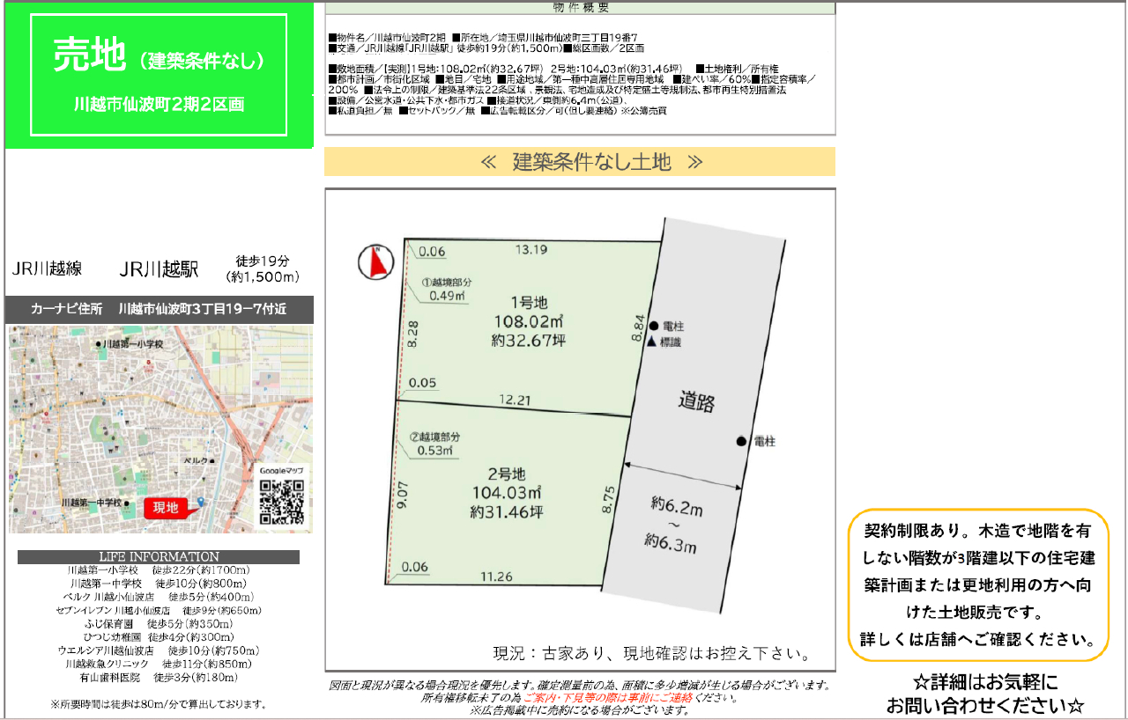Screen dimensions: 1128x720
Task: Click the yellow 建築条件なし土地 banner
Action: click(x=579, y=162)
